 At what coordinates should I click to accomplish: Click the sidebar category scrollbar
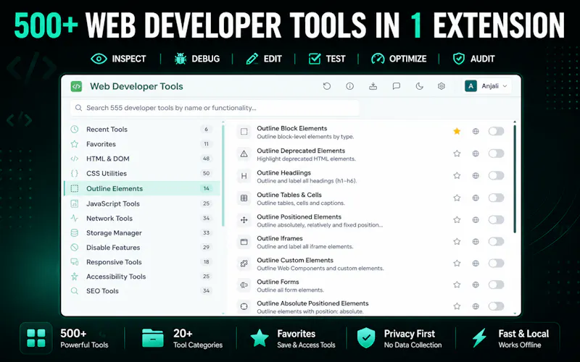[x=223, y=175]
